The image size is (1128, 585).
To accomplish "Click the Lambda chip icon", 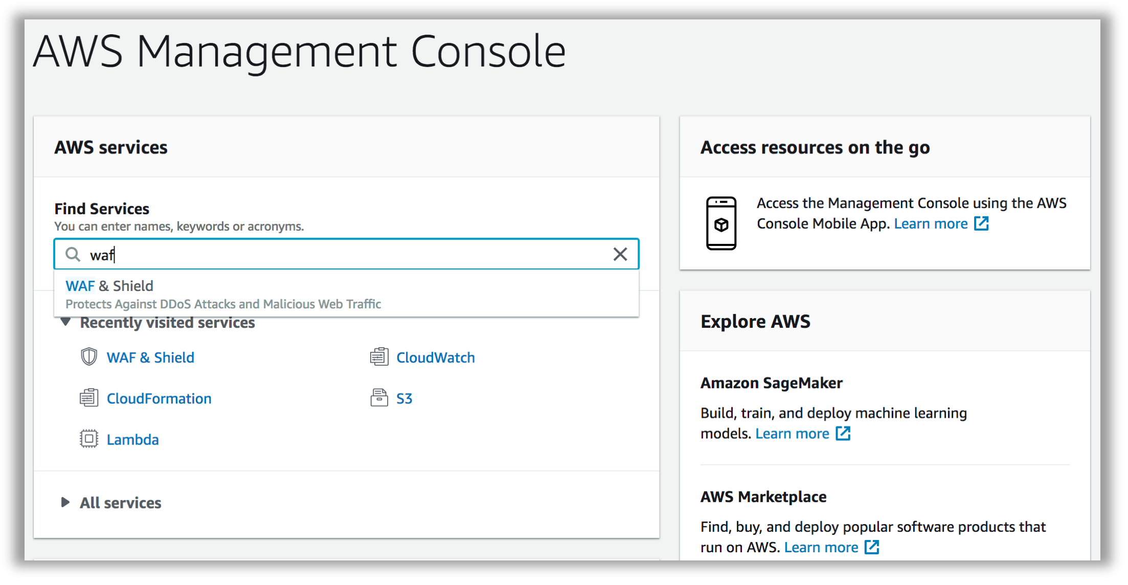I will click(x=89, y=439).
